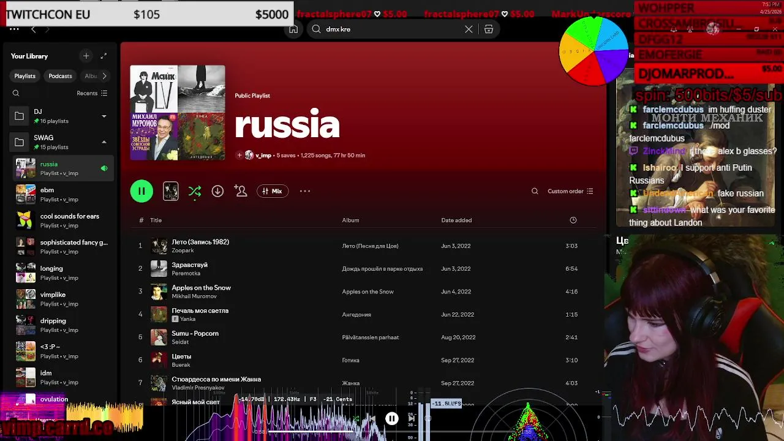
Task: Collapse the SWAG folder arrow
Action: (104, 142)
